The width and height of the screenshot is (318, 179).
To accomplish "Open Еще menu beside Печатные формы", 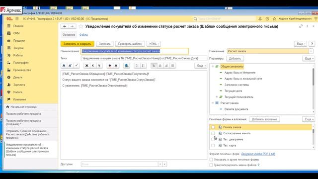I will 309,119.
